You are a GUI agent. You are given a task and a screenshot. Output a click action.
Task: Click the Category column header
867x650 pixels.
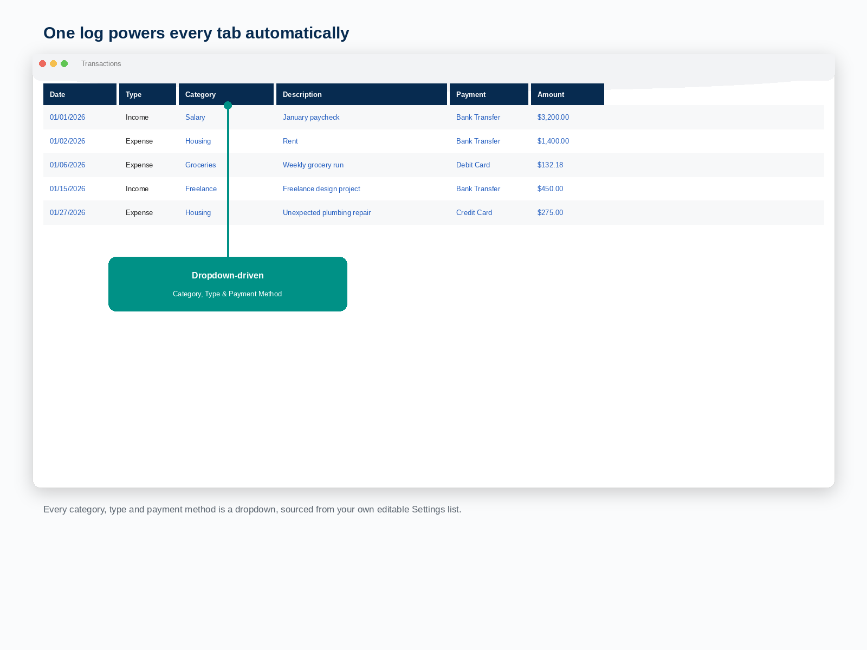[226, 94]
